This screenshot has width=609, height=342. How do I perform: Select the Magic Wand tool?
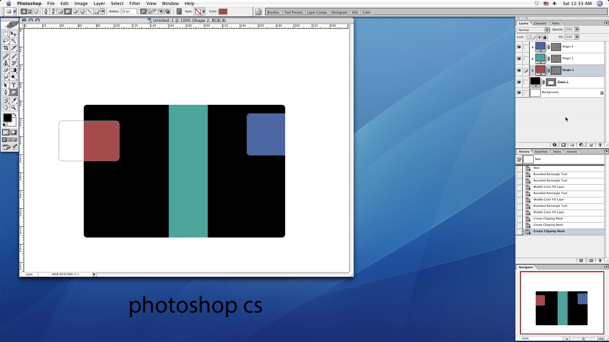pyautogui.click(x=14, y=41)
